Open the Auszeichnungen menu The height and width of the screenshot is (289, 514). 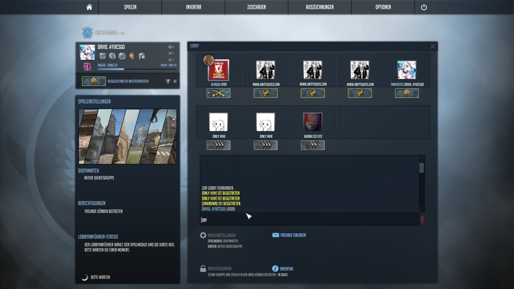[320, 7]
